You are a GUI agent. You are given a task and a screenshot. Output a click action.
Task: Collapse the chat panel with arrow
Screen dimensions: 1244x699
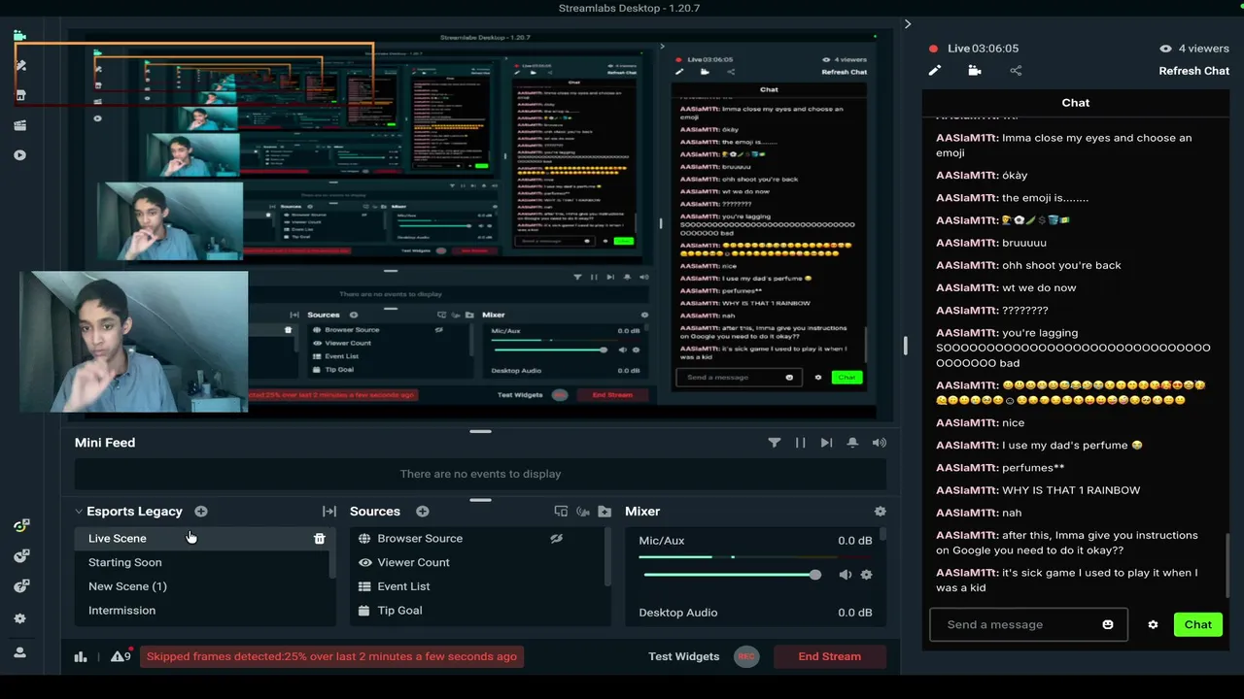(x=908, y=24)
